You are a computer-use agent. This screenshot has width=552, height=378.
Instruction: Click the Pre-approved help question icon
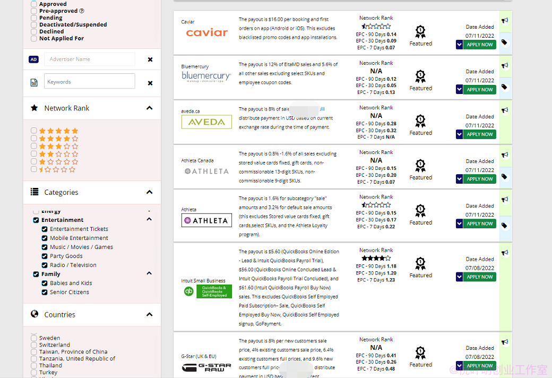(82, 11)
